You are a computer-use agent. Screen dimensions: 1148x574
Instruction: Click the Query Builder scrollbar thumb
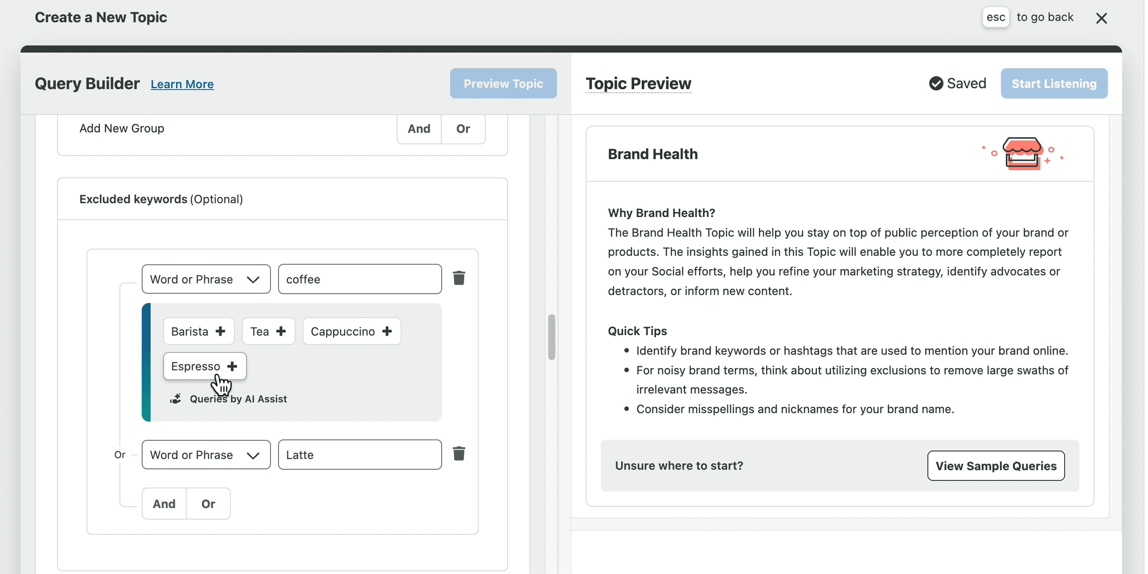pyautogui.click(x=551, y=337)
